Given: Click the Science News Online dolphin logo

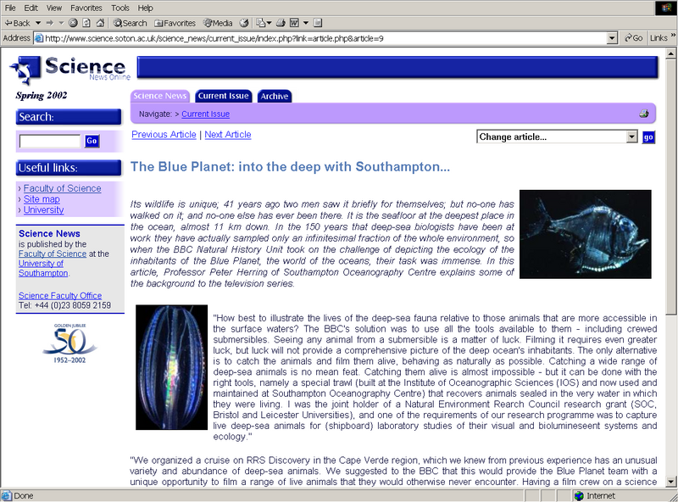Looking at the screenshot, I should click(69, 70).
